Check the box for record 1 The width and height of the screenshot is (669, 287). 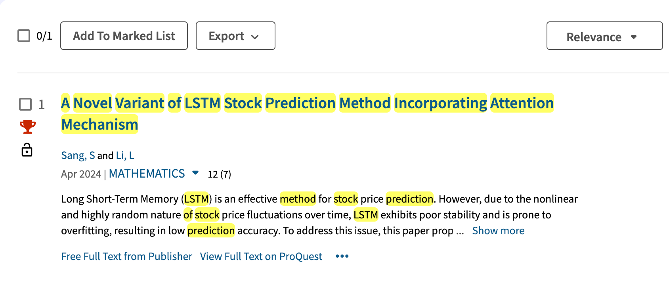(25, 104)
